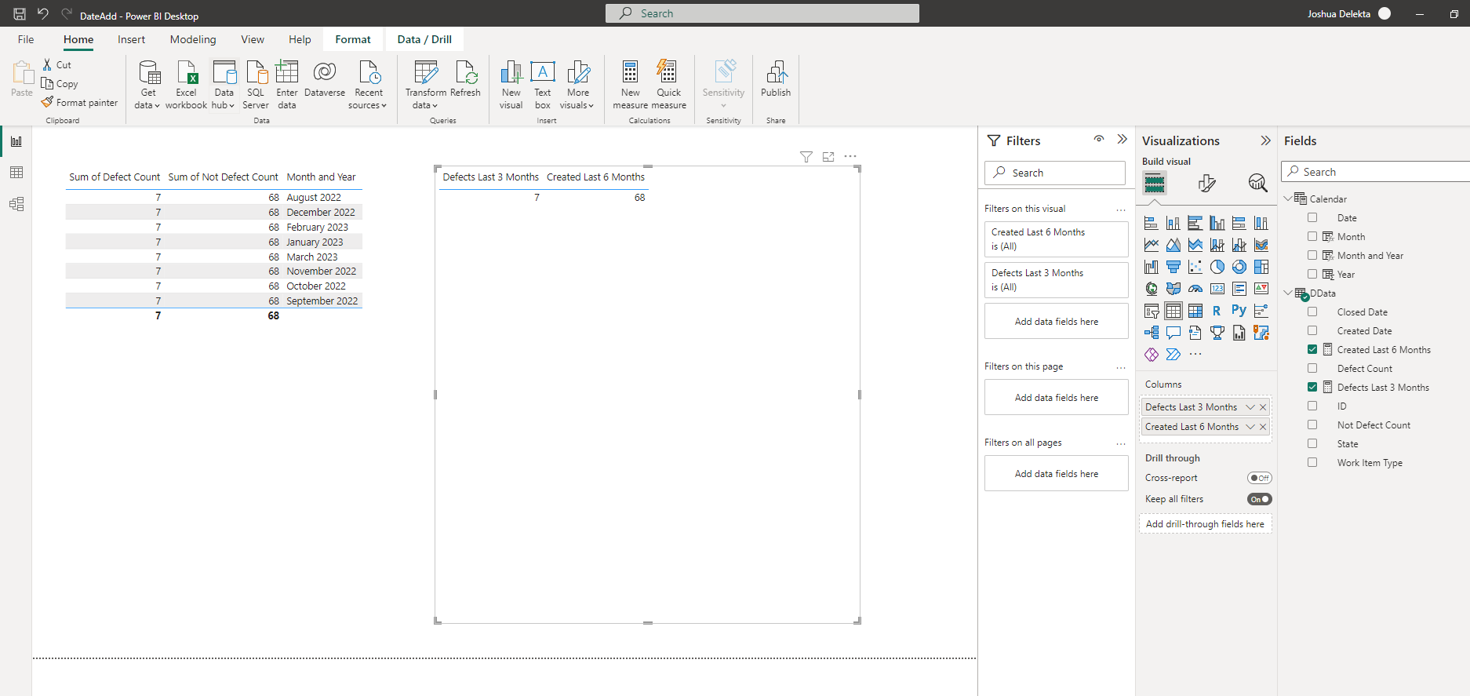The image size is (1470, 696).
Task: Click the visual's Focus mode icon
Action: click(828, 157)
